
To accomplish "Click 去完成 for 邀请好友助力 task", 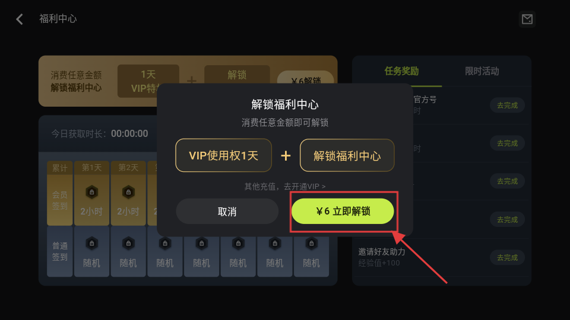I will click(x=507, y=258).
